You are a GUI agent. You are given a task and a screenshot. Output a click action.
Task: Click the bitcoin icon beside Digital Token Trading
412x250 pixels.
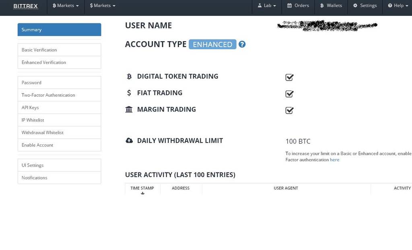click(x=129, y=76)
